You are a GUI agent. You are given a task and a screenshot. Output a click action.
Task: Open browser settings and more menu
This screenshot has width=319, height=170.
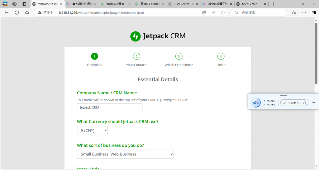pyautogui.click(x=304, y=12)
